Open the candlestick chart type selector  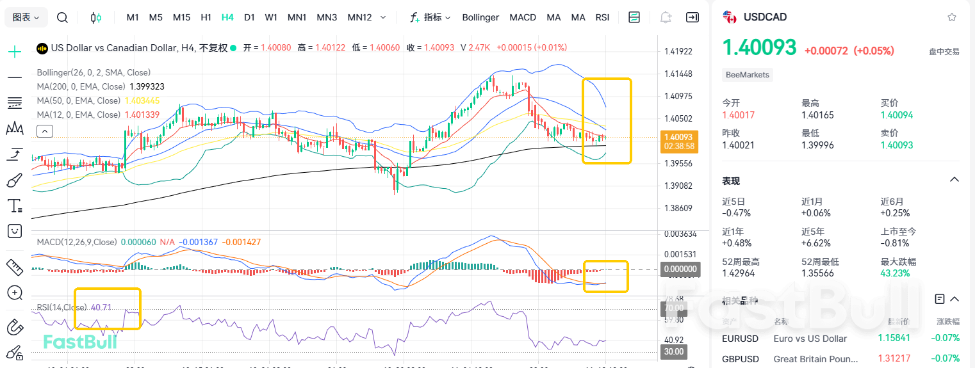pos(96,17)
